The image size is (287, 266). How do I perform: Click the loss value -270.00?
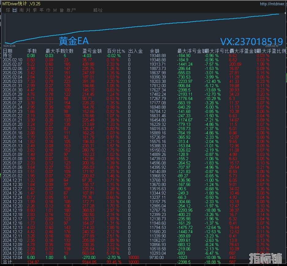pyautogui.click(x=89, y=257)
